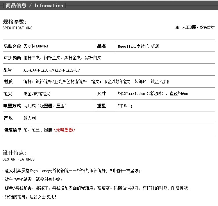The height and width of the screenshot is (206, 218).
Task: Click the 品牌名称 label cell
Action: 12,46
